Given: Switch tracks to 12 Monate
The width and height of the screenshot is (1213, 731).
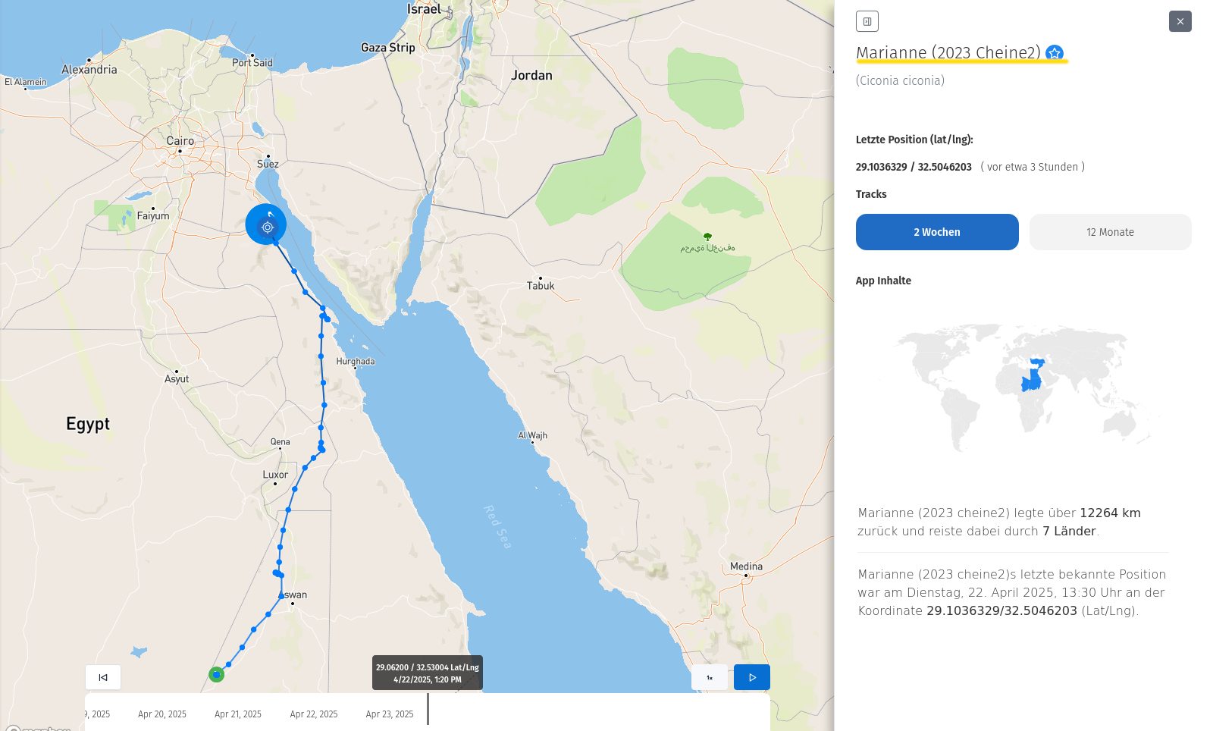Looking at the screenshot, I should point(1110,232).
